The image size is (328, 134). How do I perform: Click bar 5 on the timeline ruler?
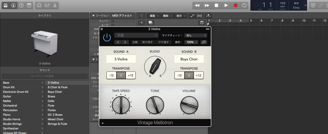click(x=251, y=21)
